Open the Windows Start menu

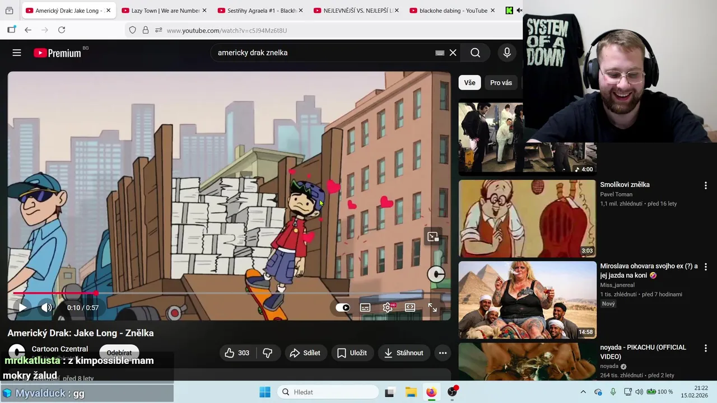point(265,392)
